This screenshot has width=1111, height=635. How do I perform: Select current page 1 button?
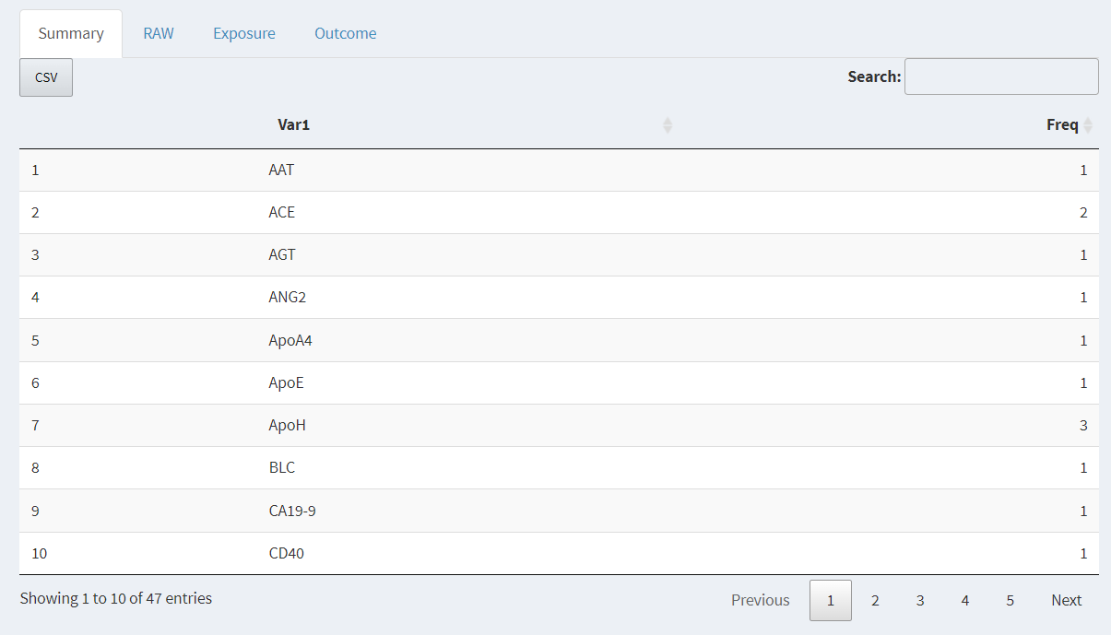point(831,600)
